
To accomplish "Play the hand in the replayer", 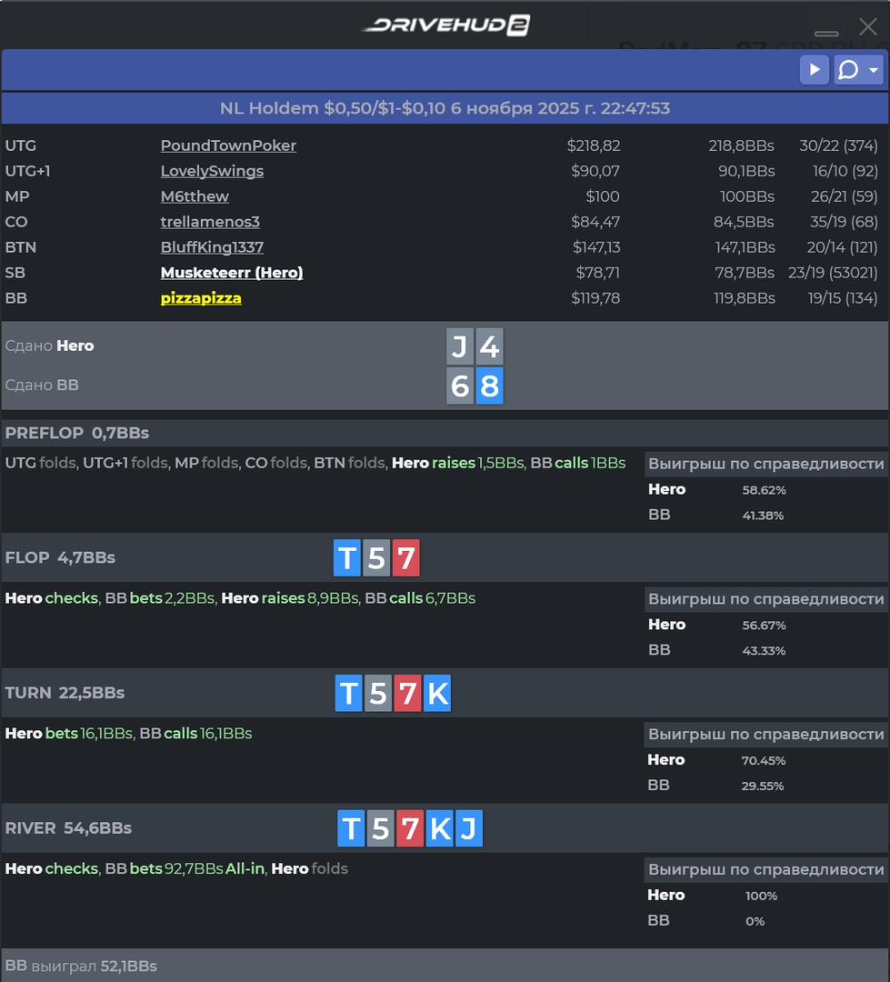I will (x=814, y=70).
